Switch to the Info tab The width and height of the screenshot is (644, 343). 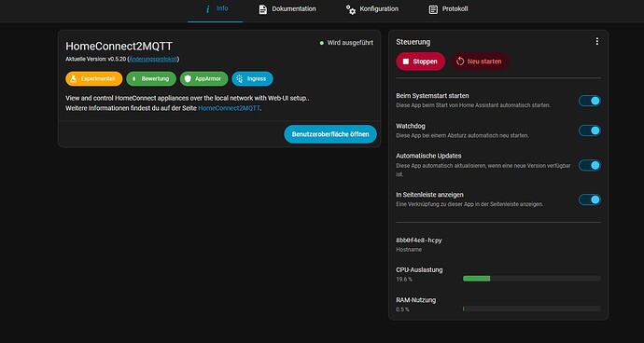tap(216, 9)
